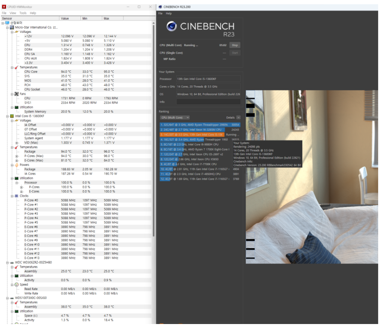This screenshot has width=379, height=327.
Task: Click the HWMonitor vertical scrollbar
Action: tap(153, 131)
